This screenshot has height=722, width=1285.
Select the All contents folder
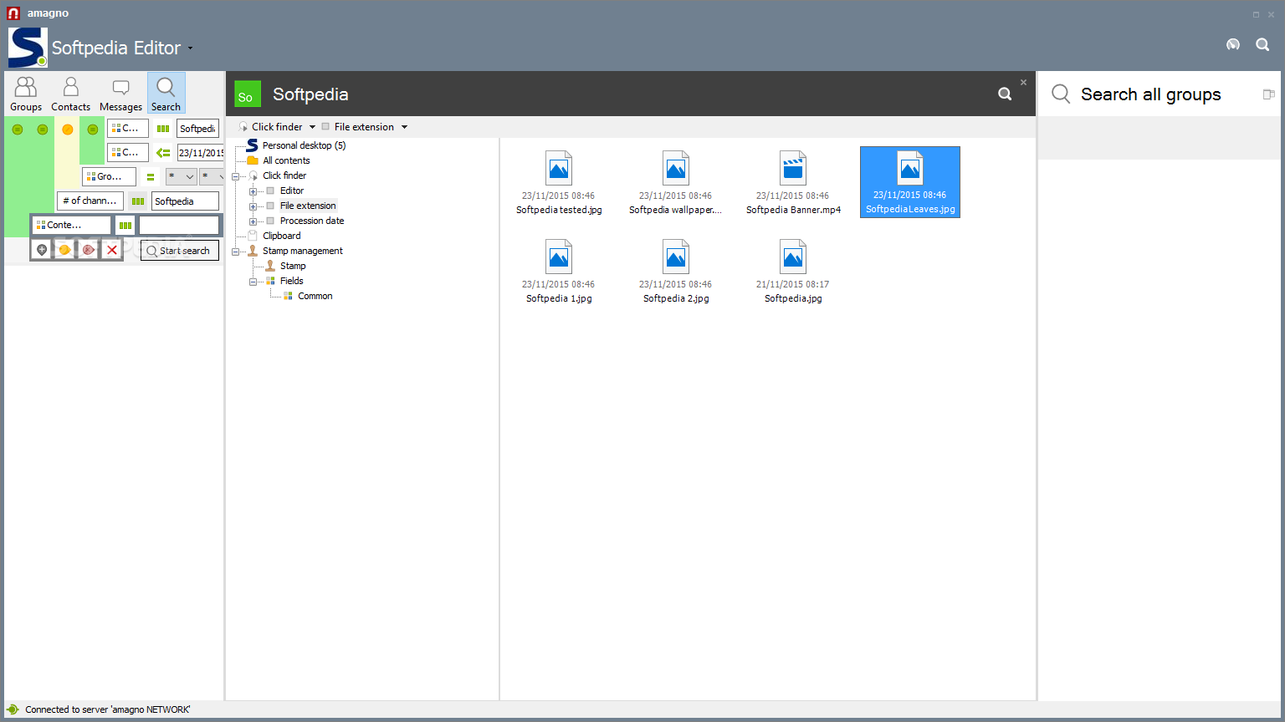(x=286, y=160)
